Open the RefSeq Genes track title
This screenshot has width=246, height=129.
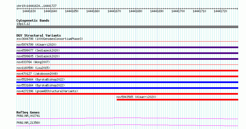(28, 112)
